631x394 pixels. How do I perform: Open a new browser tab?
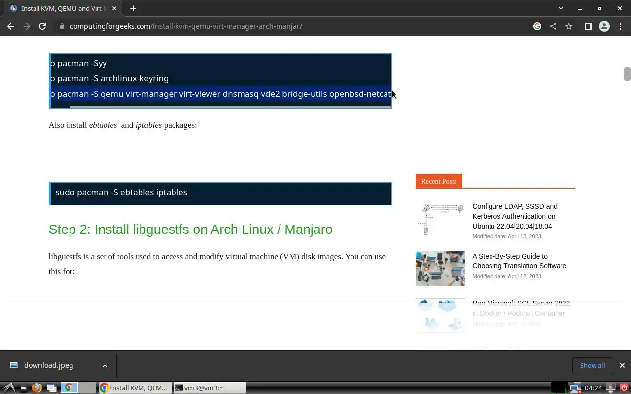pyautogui.click(x=133, y=8)
